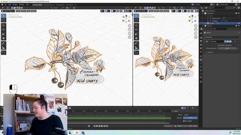
Task: Switch to 2D Animation workspace tab
Action: (37, 5)
